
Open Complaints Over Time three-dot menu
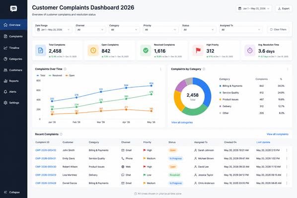click(160, 69)
